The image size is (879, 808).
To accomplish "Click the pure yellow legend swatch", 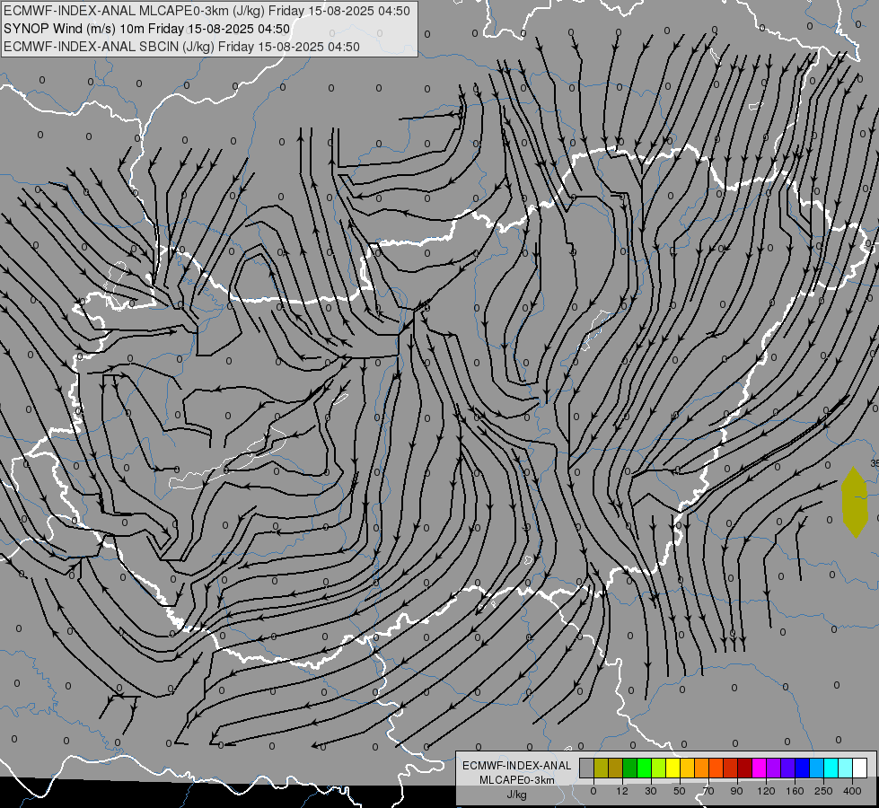I will 673,768.
